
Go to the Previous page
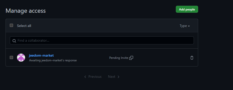click(93, 77)
